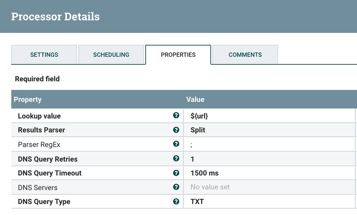Edit the Parser RegEx semicolon value
This screenshot has width=357, height=215.
(x=192, y=144)
